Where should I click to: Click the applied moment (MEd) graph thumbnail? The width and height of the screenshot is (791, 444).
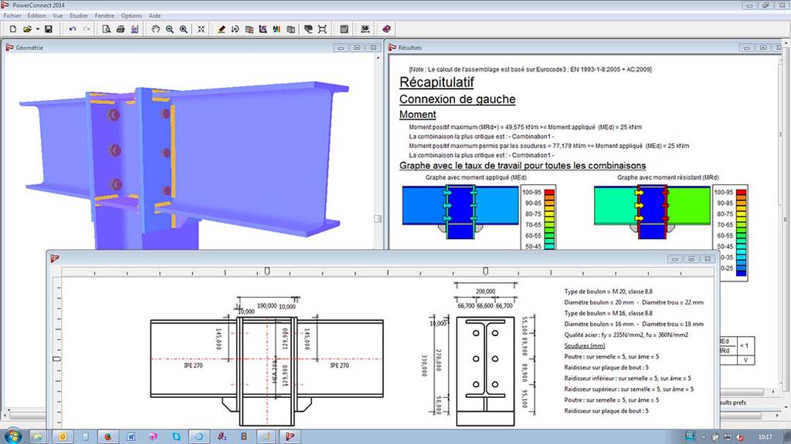pos(460,213)
